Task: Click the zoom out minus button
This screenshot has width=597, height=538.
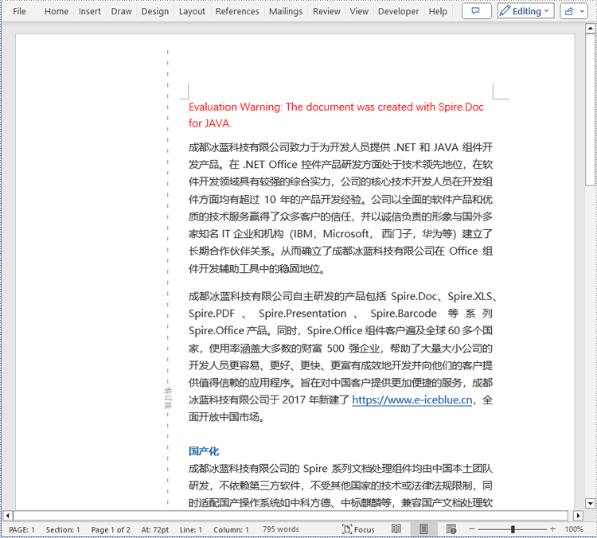Action: click(x=472, y=529)
